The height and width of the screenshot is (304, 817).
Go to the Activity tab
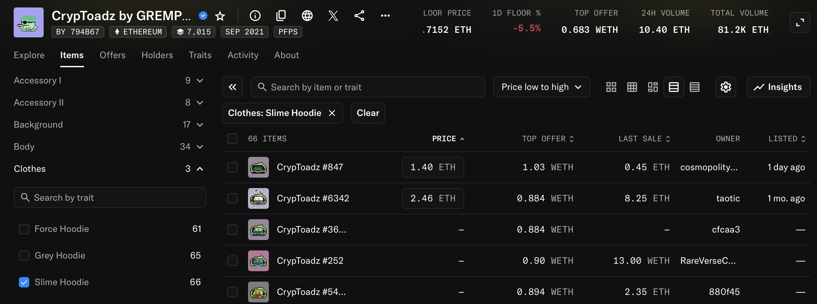[x=243, y=55]
